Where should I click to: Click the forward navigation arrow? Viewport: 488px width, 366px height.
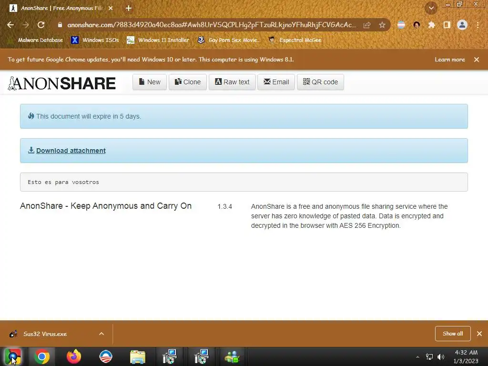pos(26,25)
